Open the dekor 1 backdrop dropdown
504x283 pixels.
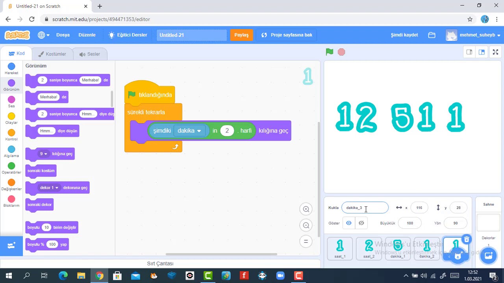[49, 187]
